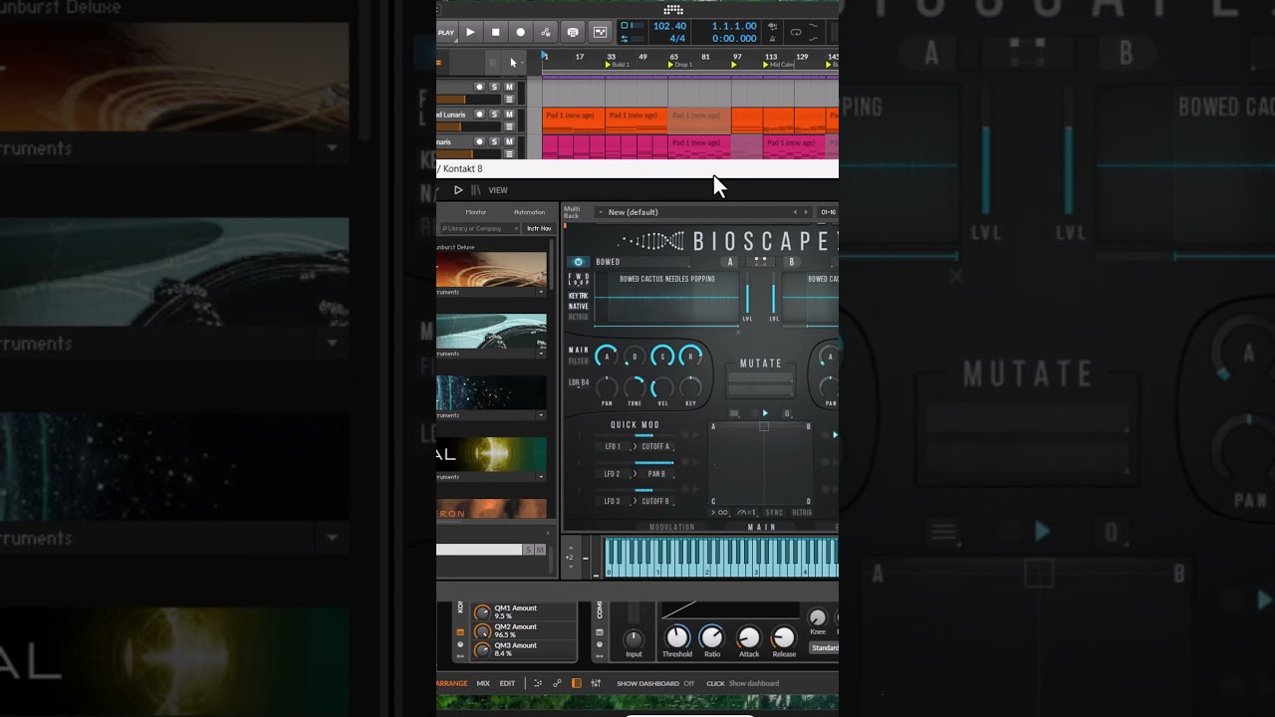Open the LDR B4 filter type dropdown
1275x717 pixels.
pyautogui.click(x=579, y=382)
